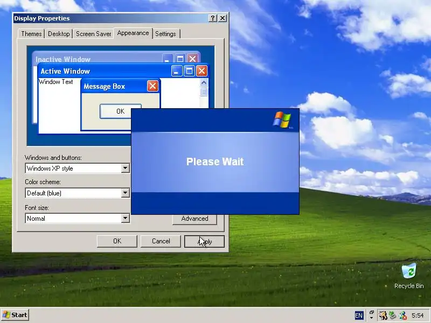Screen dimensions: 431x323
Task: Open the language bar options arrow
Action: tap(372, 318)
